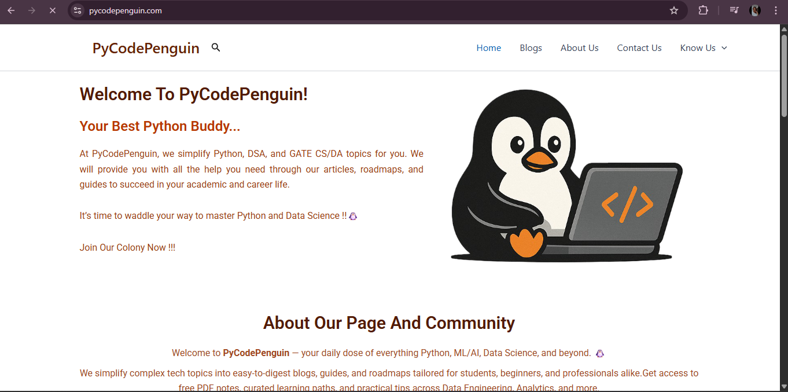Click the scrollbar down arrow
The height and width of the screenshot is (392, 788).
point(784,386)
